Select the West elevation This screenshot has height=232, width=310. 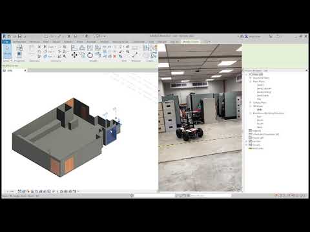(x=260, y=127)
